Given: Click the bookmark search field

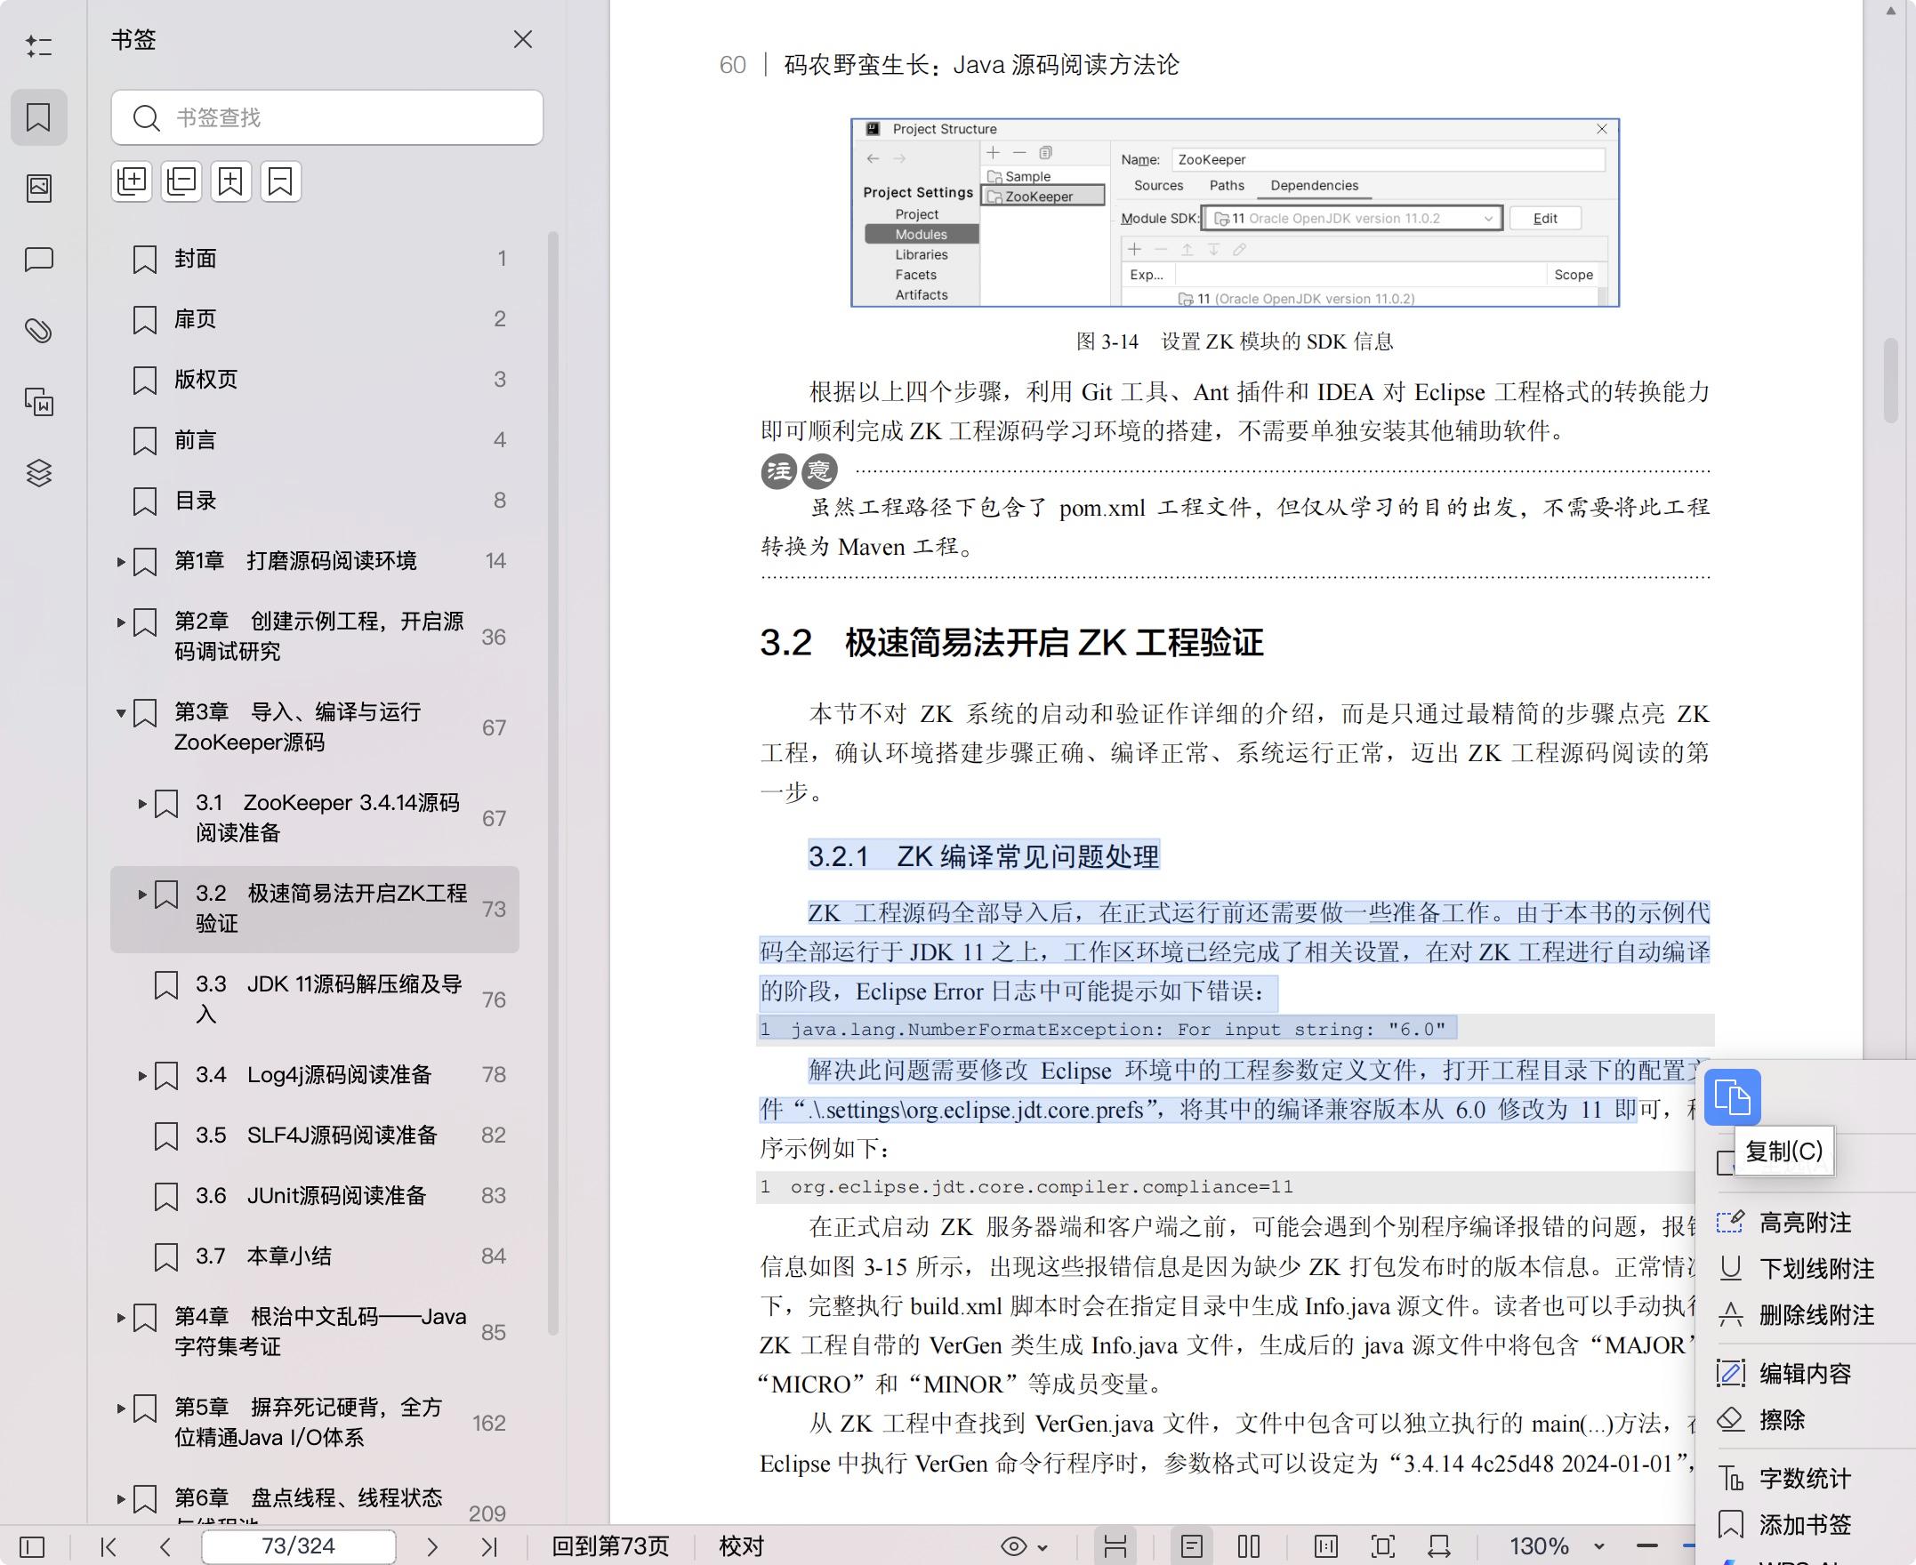Looking at the screenshot, I should [x=327, y=117].
